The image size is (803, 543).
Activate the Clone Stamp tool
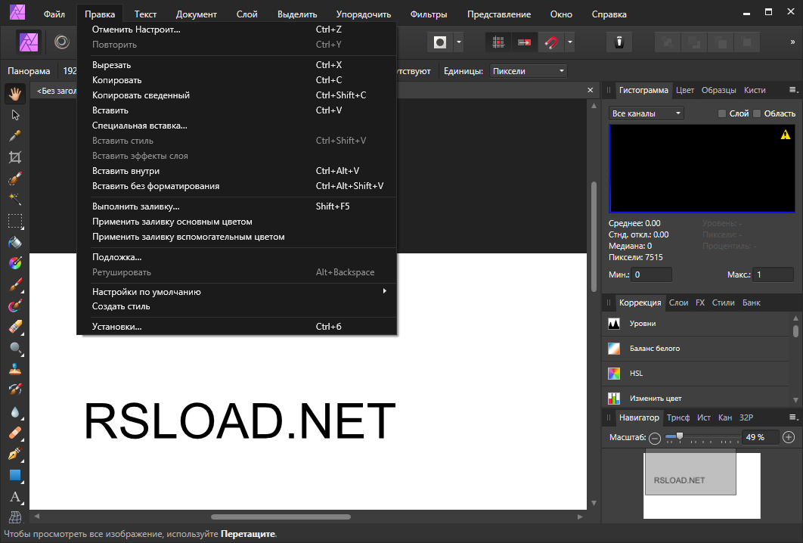click(x=15, y=369)
